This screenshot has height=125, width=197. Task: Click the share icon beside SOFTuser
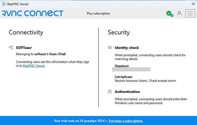(x=11, y=48)
